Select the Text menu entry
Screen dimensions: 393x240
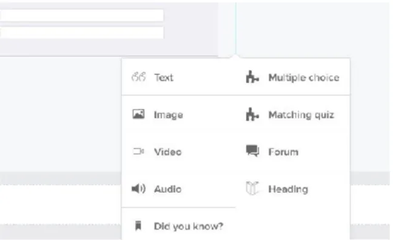point(164,78)
